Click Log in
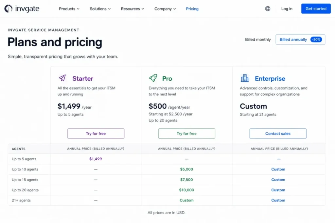Image resolution: width=335 pixels, height=223 pixels. [x=287, y=9]
